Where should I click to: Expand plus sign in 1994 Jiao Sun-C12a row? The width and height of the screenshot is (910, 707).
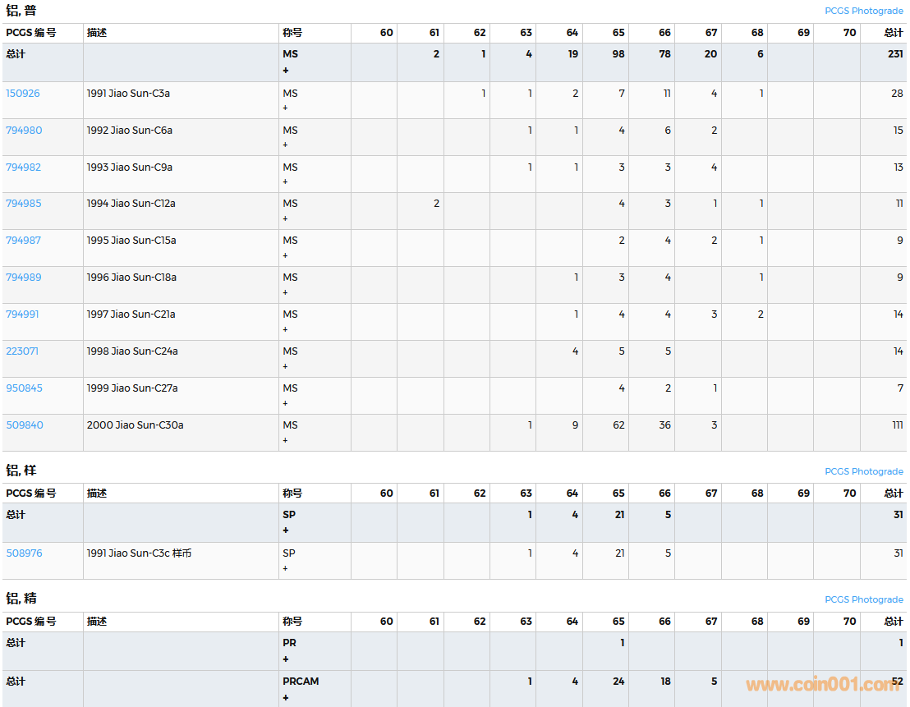[286, 218]
